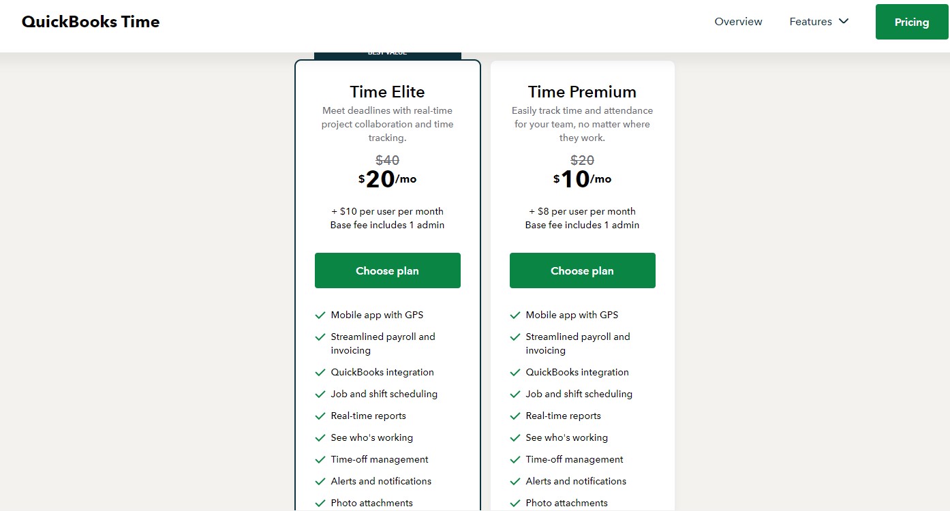Click the Time Premium card heading
Viewport: 950px width, 511px height.
(582, 91)
